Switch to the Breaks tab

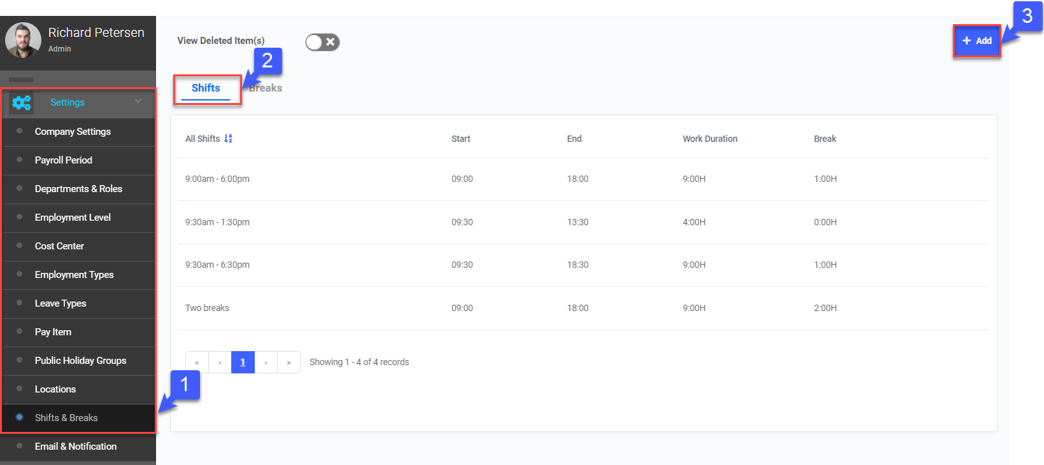point(268,88)
